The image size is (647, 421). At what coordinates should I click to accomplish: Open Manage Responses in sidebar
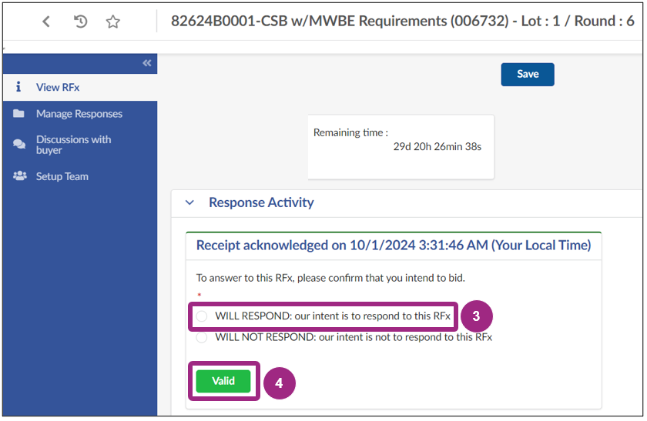pyautogui.click(x=79, y=114)
